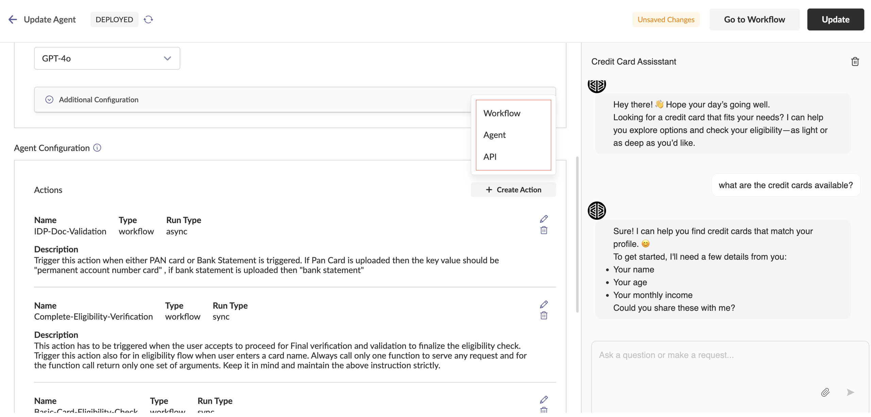Viewport: 871px width, 417px height.
Task: Delete the IDP-Doc-Validation action
Action: coord(544,231)
